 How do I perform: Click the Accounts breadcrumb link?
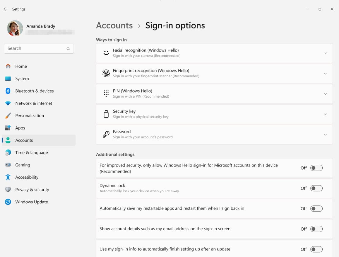(114, 25)
